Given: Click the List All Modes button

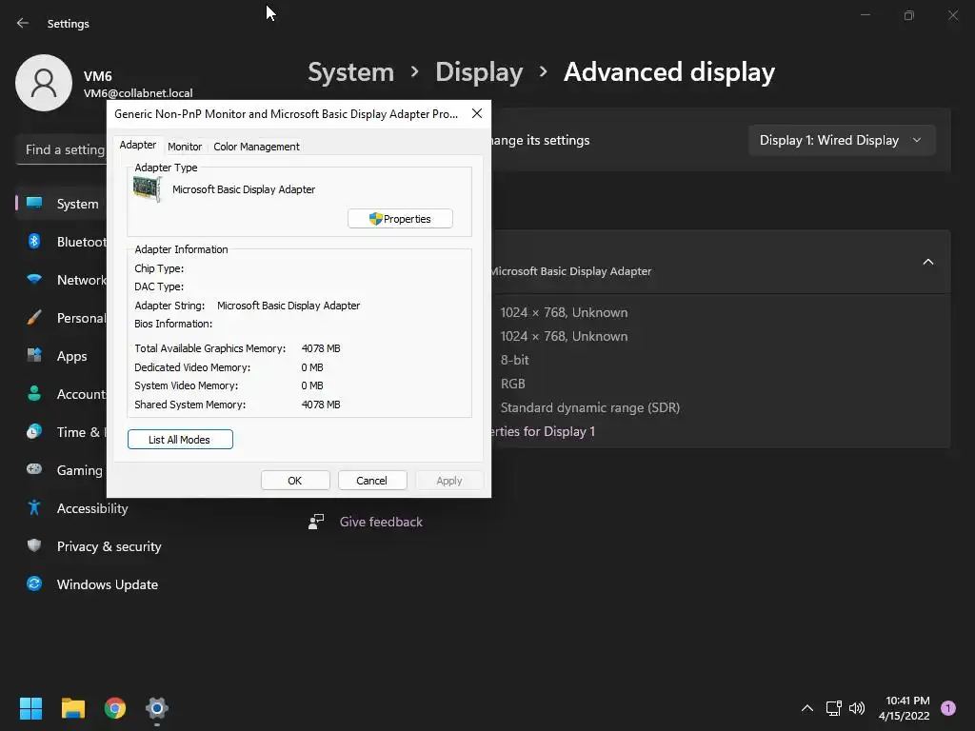Looking at the screenshot, I should 180,440.
